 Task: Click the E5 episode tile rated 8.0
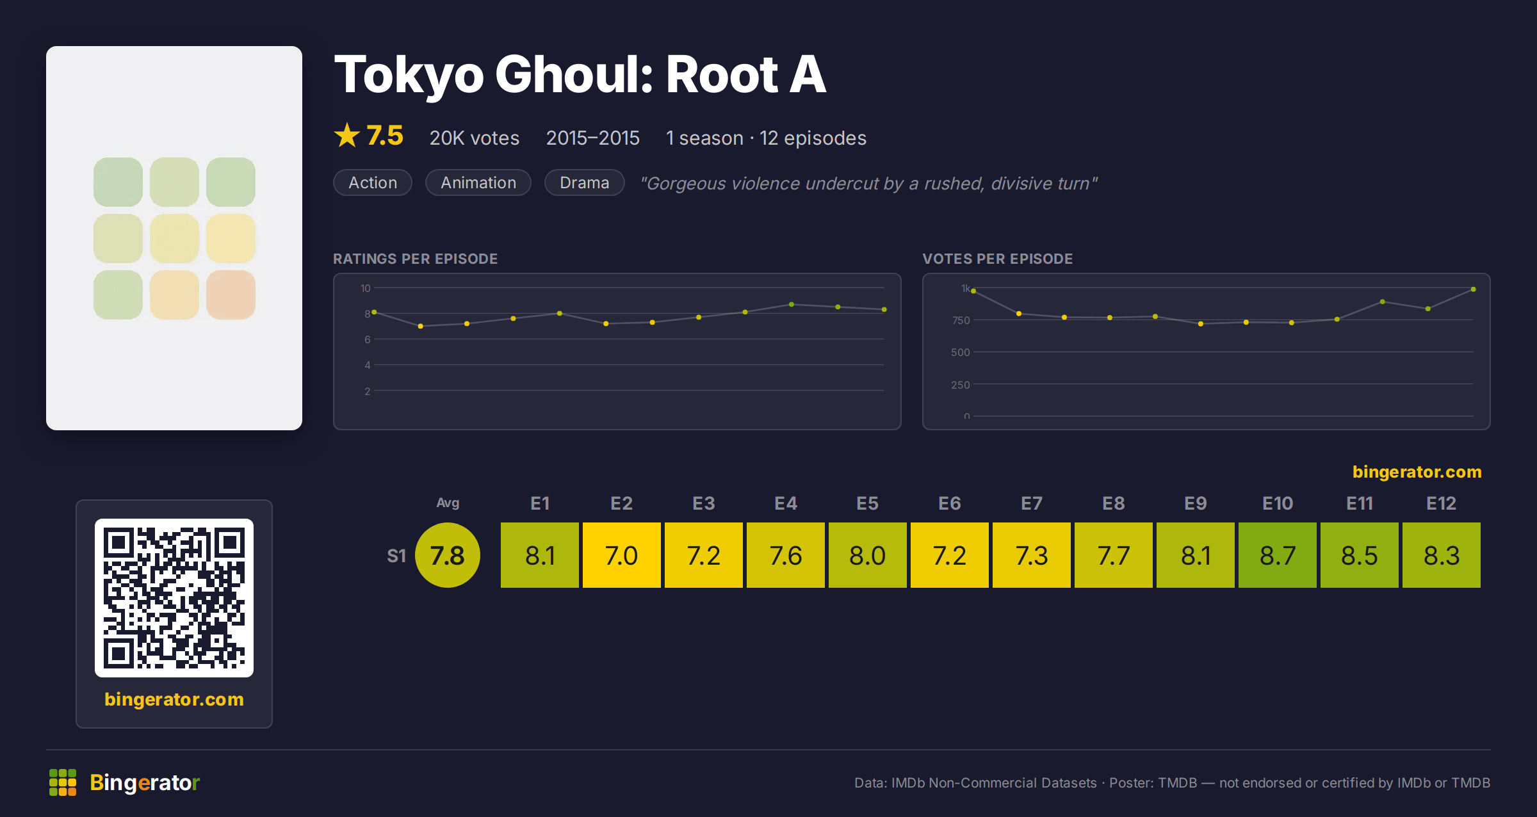tap(868, 555)
